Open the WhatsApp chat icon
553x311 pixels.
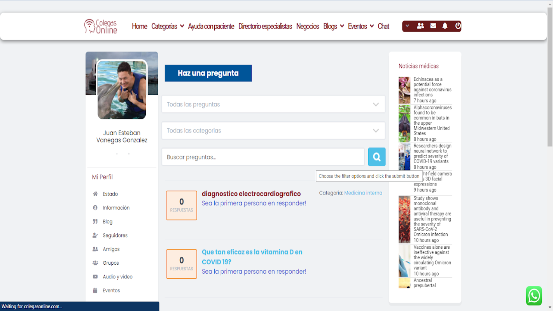click(534, 296)
